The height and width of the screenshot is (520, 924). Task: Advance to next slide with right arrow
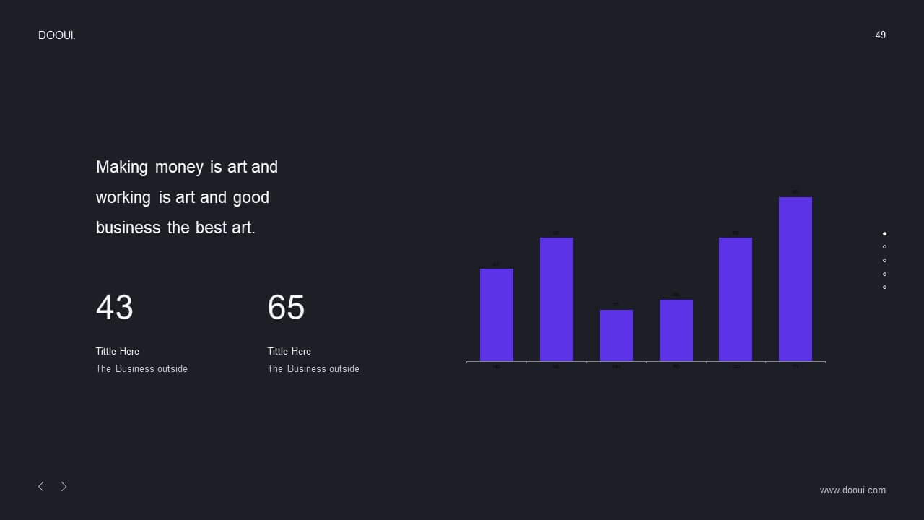(x=64, y=487)
